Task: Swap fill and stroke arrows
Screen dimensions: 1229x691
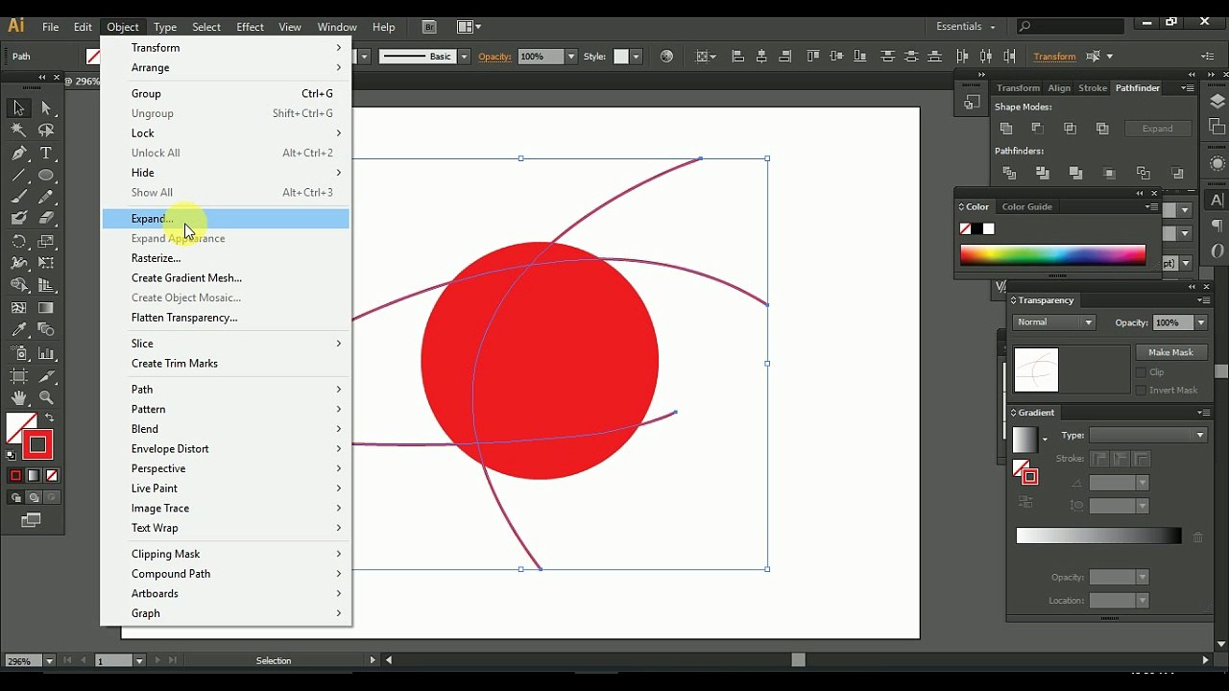Action: 50,417
